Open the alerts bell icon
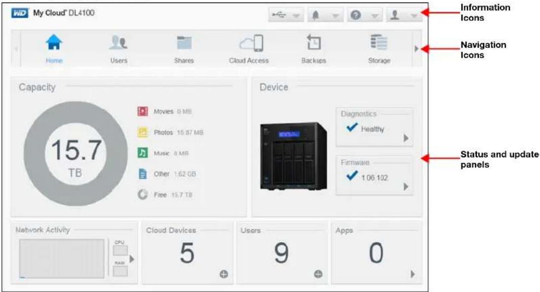The image size is (540, 292). (315, 15)
